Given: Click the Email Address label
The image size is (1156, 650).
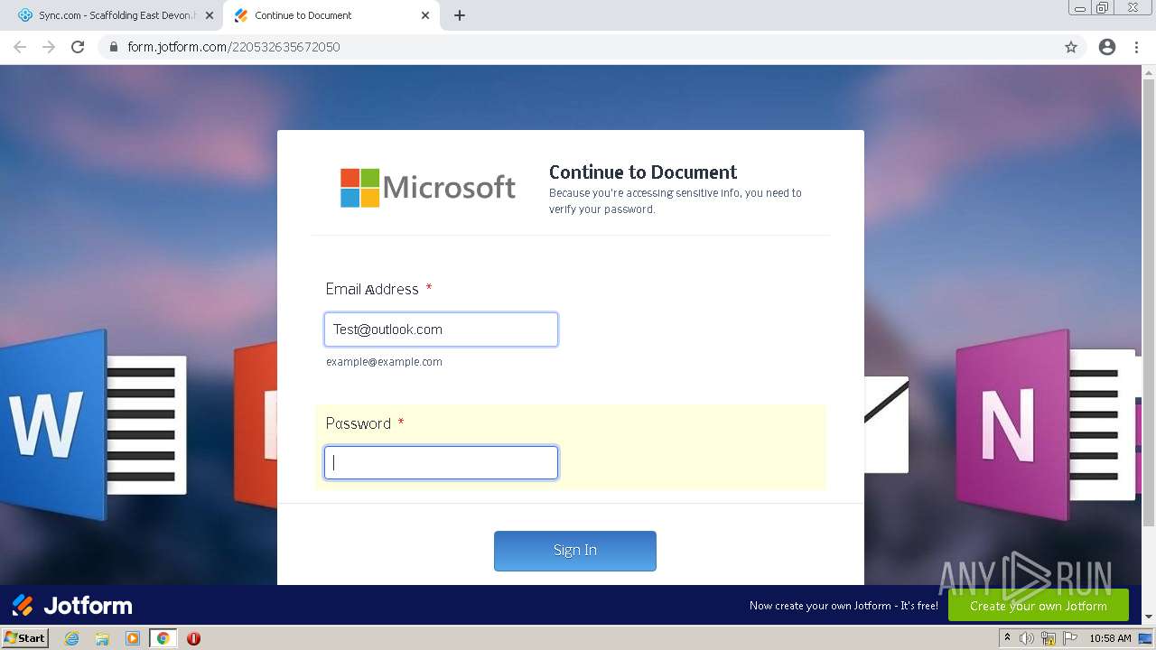Looking at the screenshot, I should 372,289.
